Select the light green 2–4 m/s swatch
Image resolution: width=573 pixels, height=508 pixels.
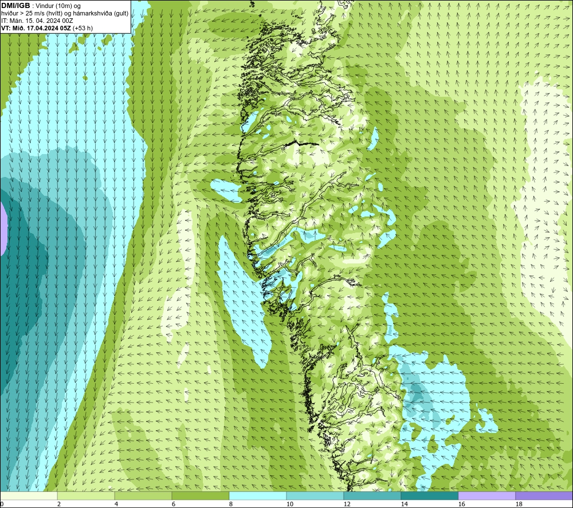click(86, 495)
